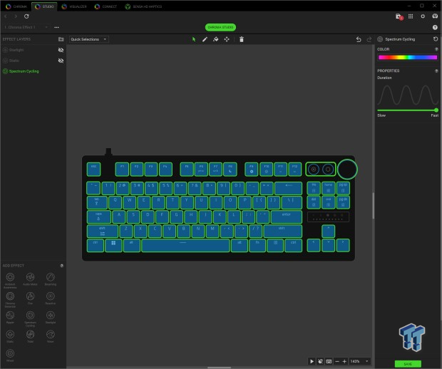Select the enter key on keyboard
The height and width of the screenshot is (369, 442).
tap(287, 217)
